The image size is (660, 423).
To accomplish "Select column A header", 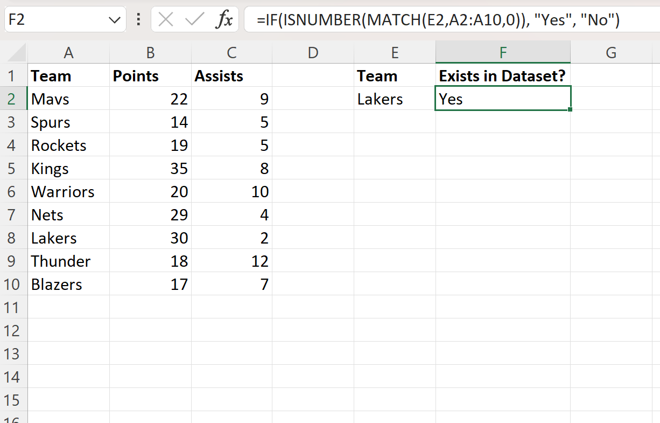I will tap(68, 52).
